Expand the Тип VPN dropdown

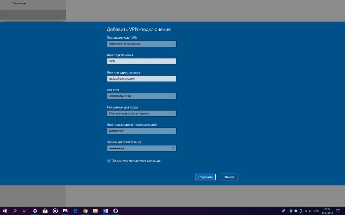pyautogui.click(x=142, y=96)
